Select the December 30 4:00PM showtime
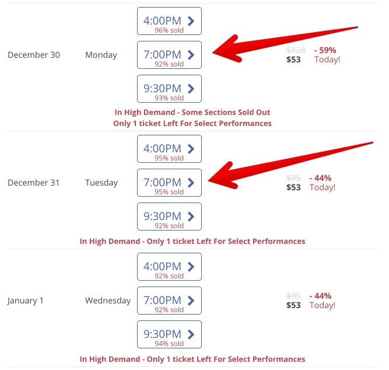Viewport: 389px width, 370px height. click(169, 21)
